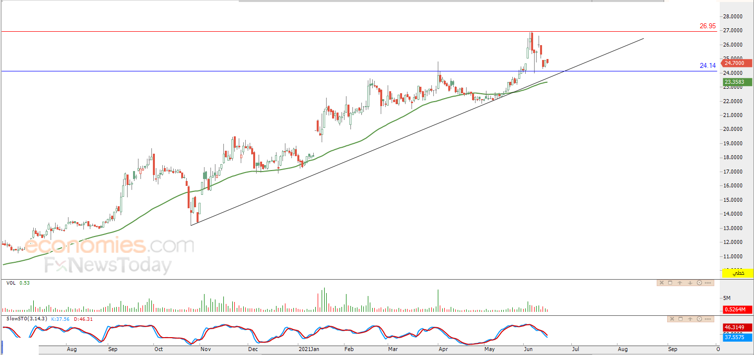The width and height of the screenshot is (754, 355).
Task: Open settings gear for SlowSTO panel
Action: [699, 319]
